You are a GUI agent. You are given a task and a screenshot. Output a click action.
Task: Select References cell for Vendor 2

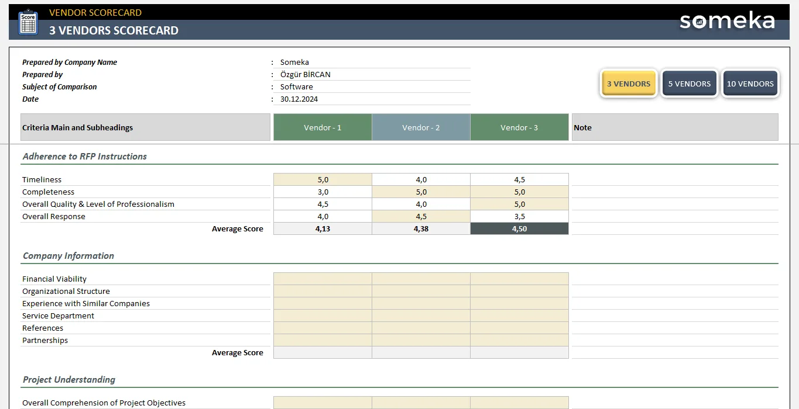point(421,328)
